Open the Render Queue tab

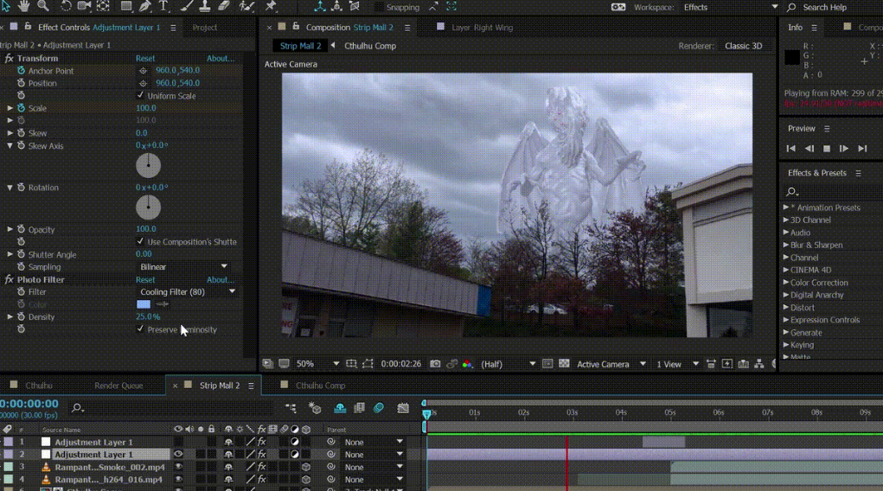[118, 386]
